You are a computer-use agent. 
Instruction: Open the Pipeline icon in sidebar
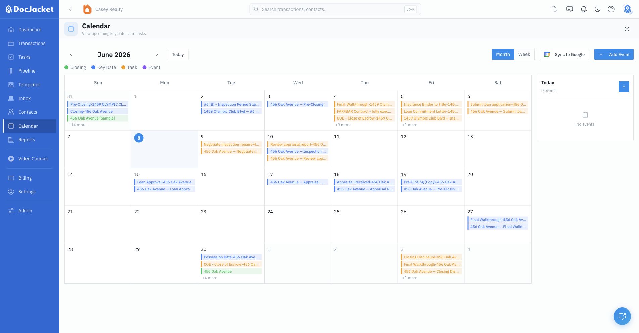(x=11, y=71)
